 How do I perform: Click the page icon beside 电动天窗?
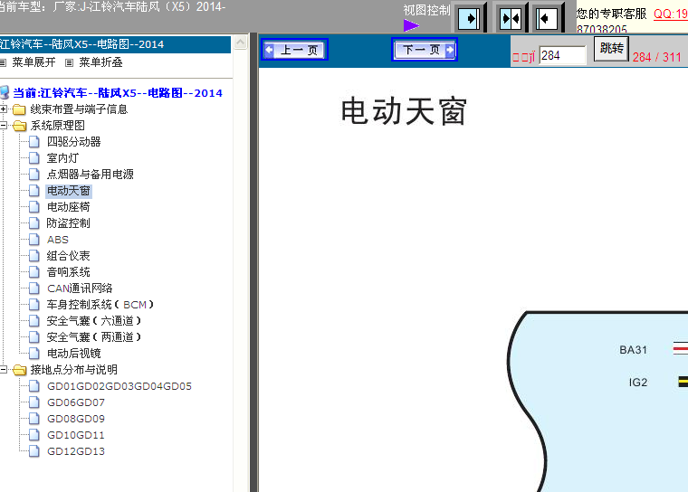[33, 190]
